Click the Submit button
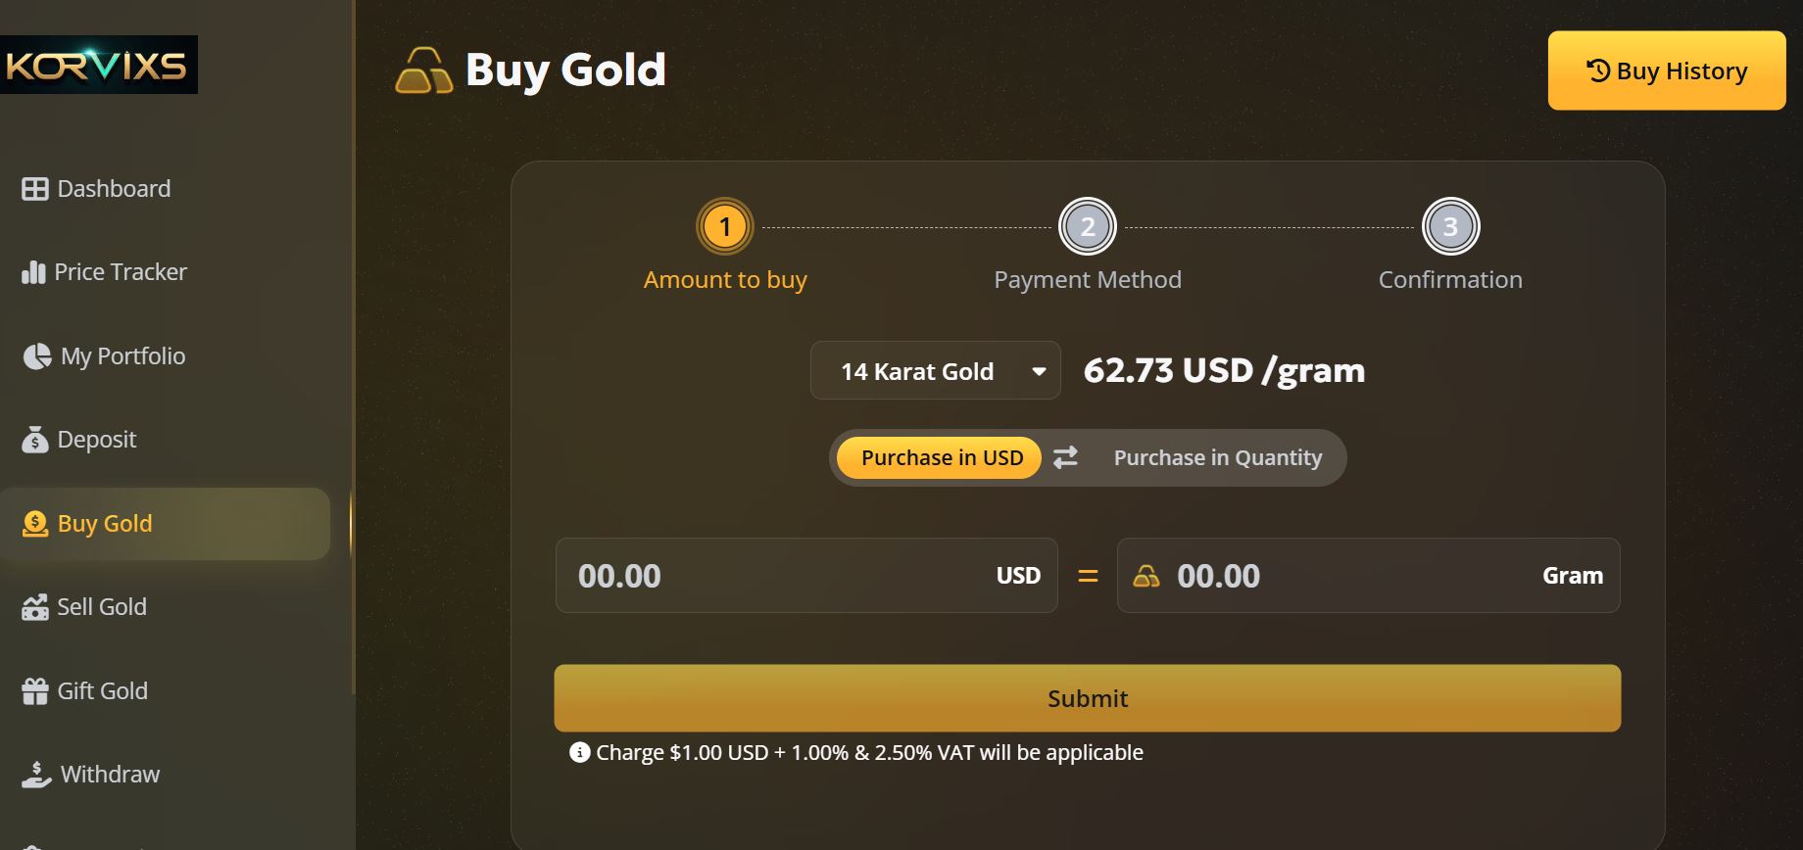Viewport: 1803px width, 850px height. click(1087, 698)
